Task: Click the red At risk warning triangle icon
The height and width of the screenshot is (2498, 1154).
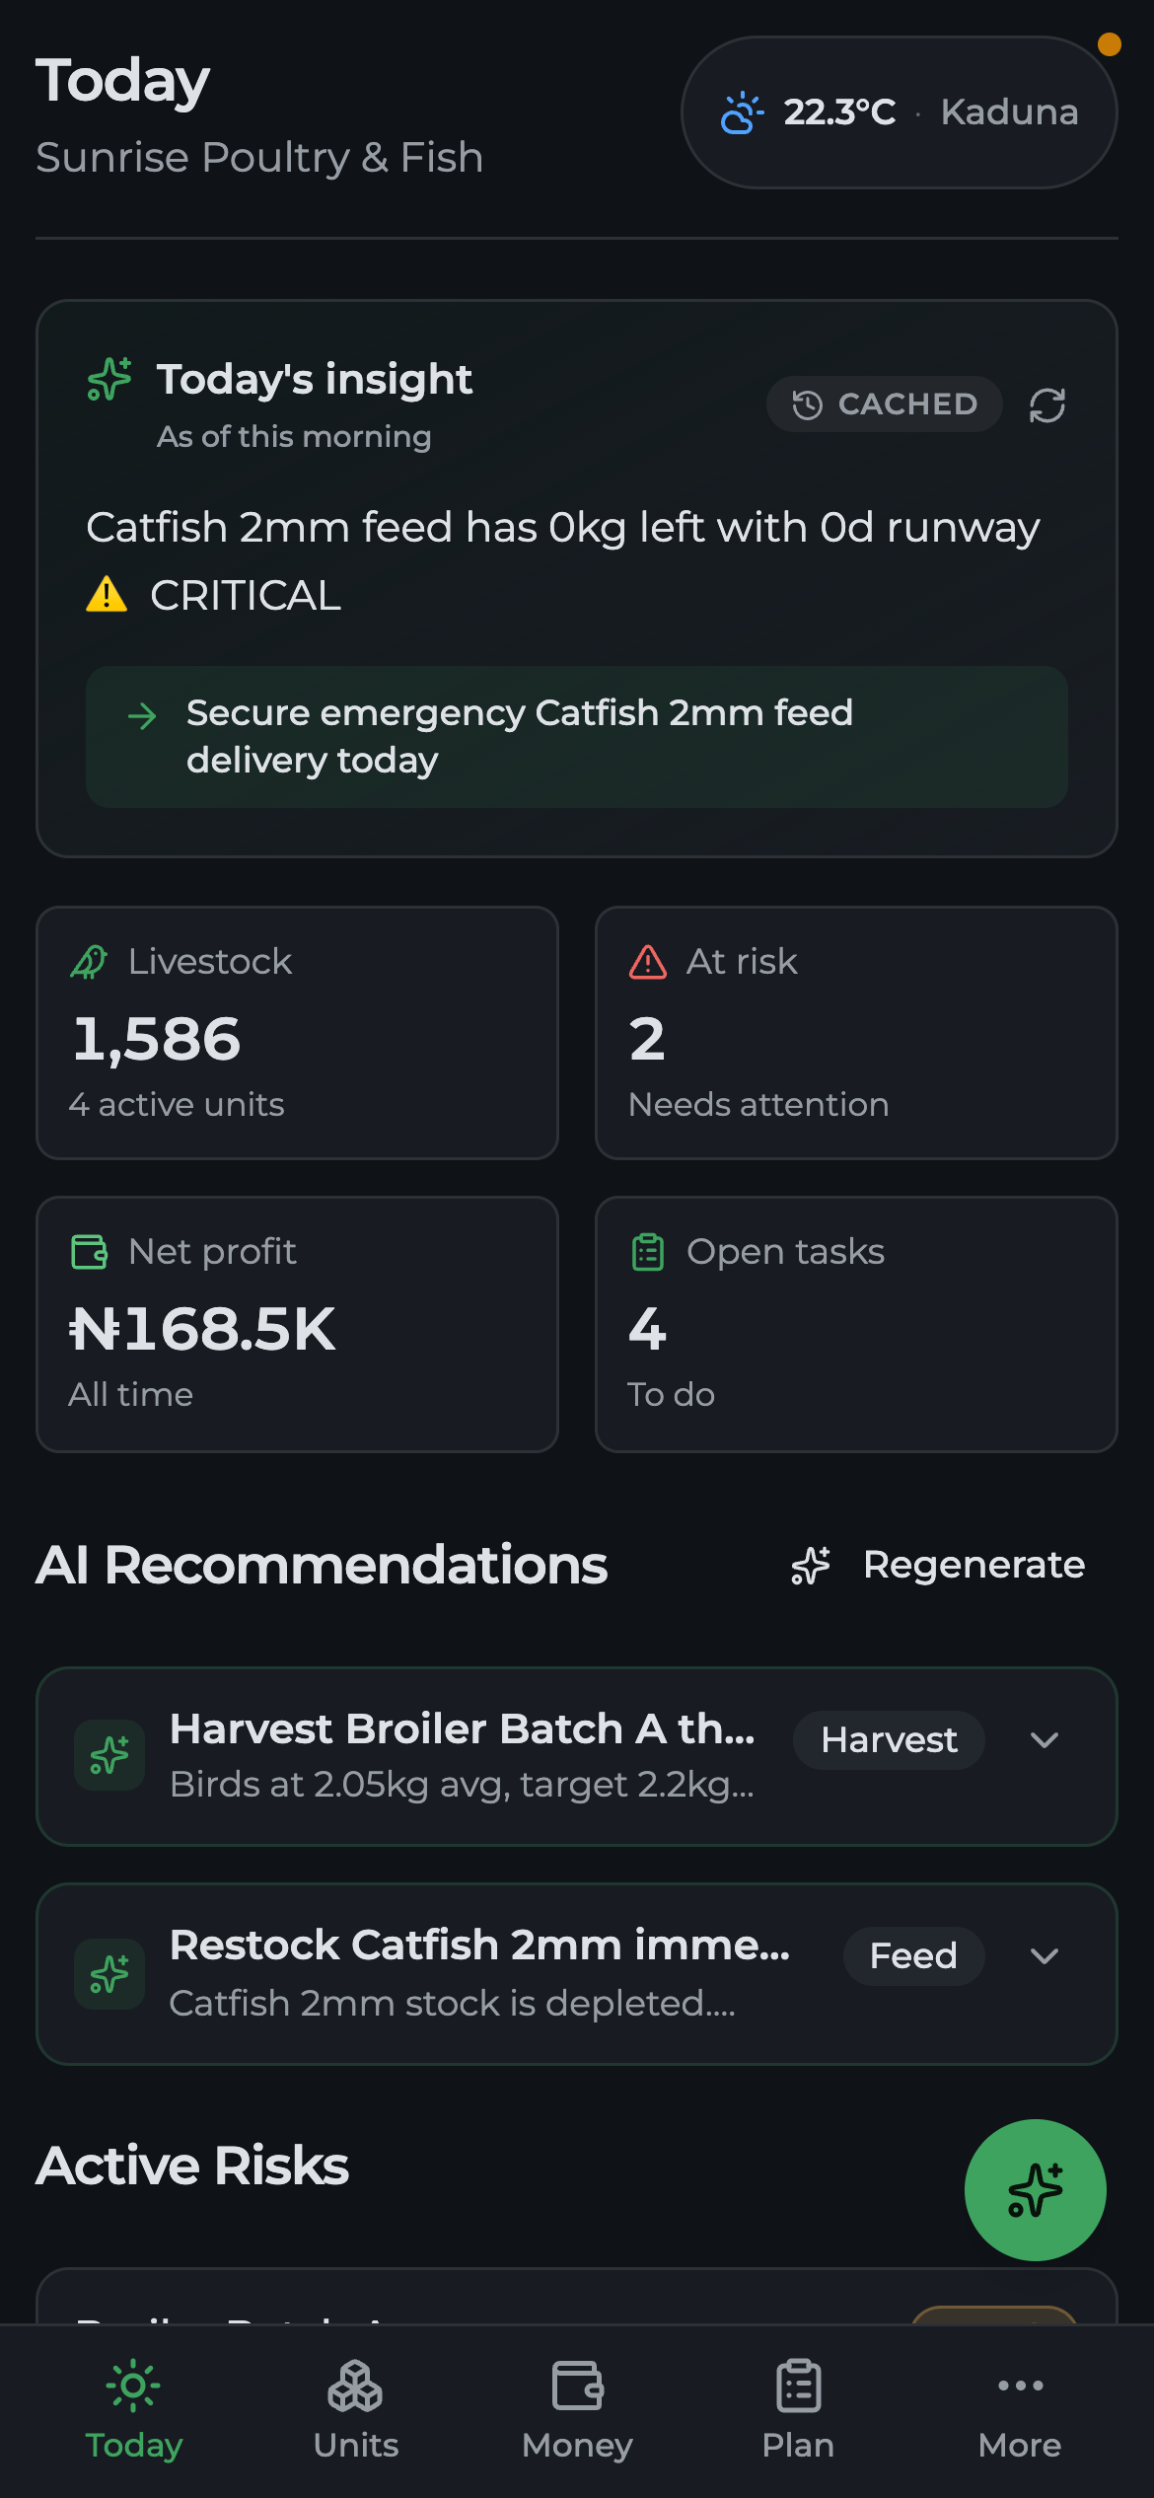Action: pyautogui.click(x=648, y=961)
